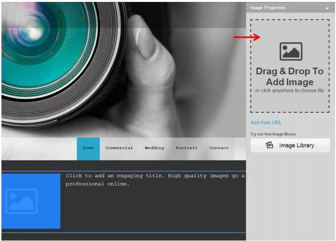Click the Image Properties panel title
The width and height of the screenshot is (336, 241).
pyautogui.click(x=268, y=8)
